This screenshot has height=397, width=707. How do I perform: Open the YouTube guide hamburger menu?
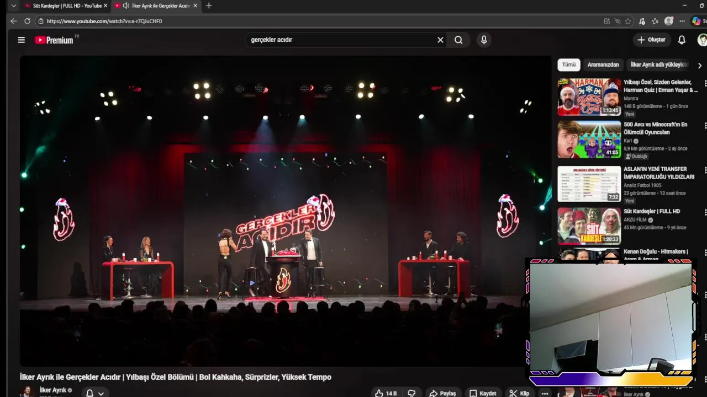click(x=21, y=40)
